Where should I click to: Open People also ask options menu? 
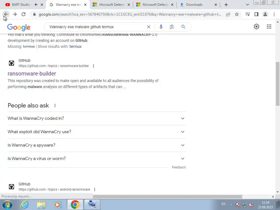click(x=55, y=106)
